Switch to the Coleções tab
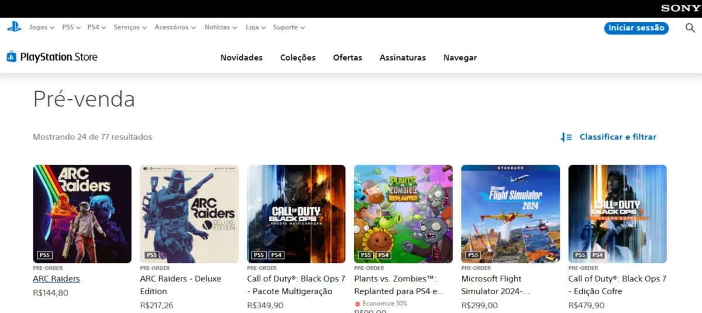 [x=298, y=58]
